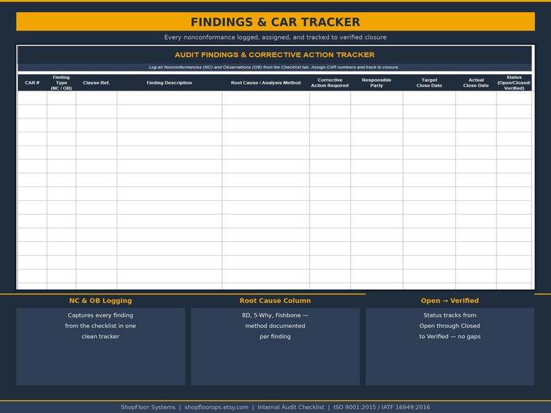Click the first empty cell under Finding Description
This screenshot has width=551, height=413.
[169, 98]
